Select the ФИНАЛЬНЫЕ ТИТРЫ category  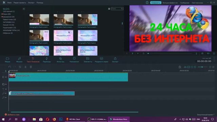[11, 30]
